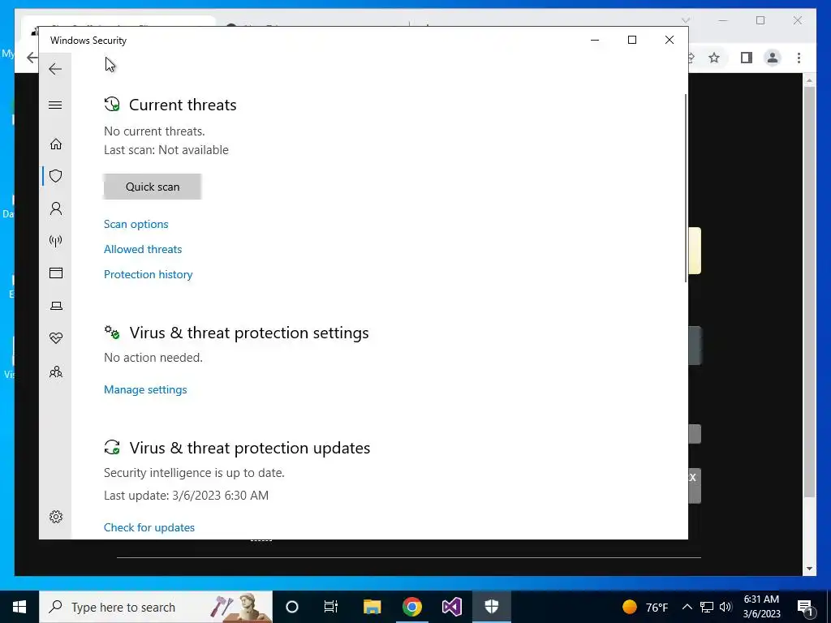
Task: Click Check for updates link
Action: [x=149, y=527]
